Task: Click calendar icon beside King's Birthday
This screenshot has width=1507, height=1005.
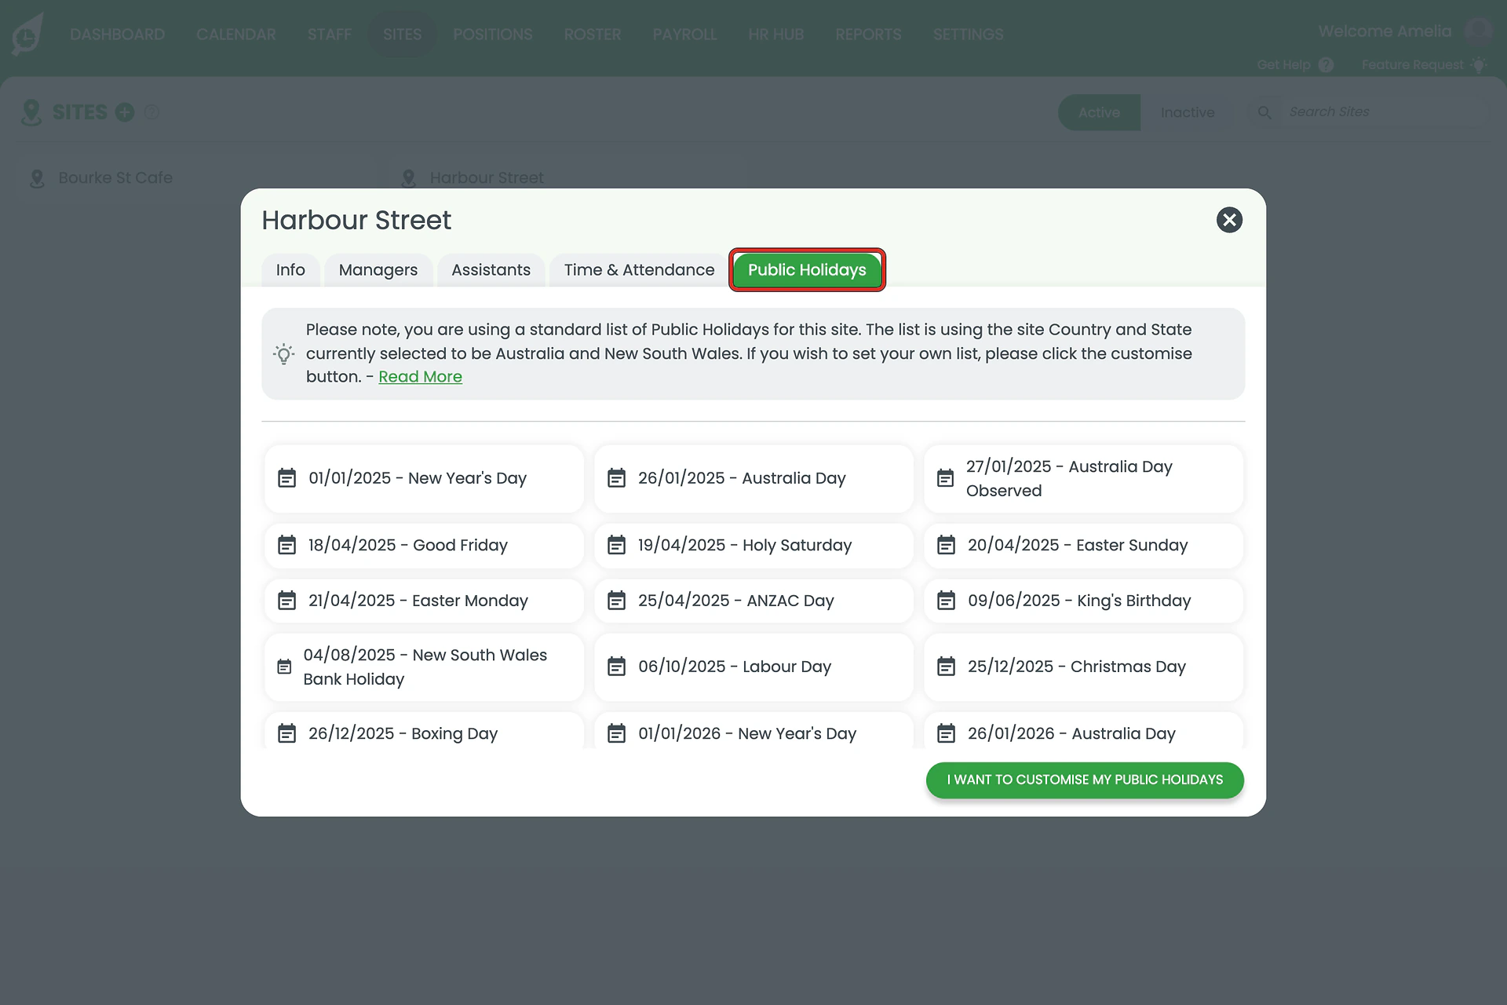Action: click(x=947, y=601)
